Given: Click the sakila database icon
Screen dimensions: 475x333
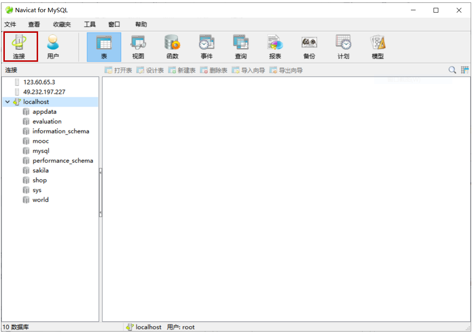Looking at the screenshot, I should 26,170.
